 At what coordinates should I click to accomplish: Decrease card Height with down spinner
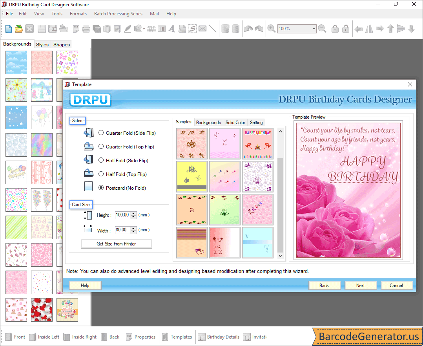pyautogui.click(x=133, y=217)
